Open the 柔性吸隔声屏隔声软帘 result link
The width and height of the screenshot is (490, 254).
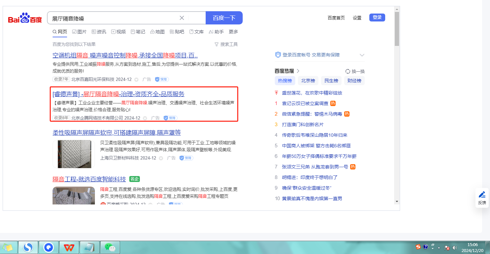[117, 133]
